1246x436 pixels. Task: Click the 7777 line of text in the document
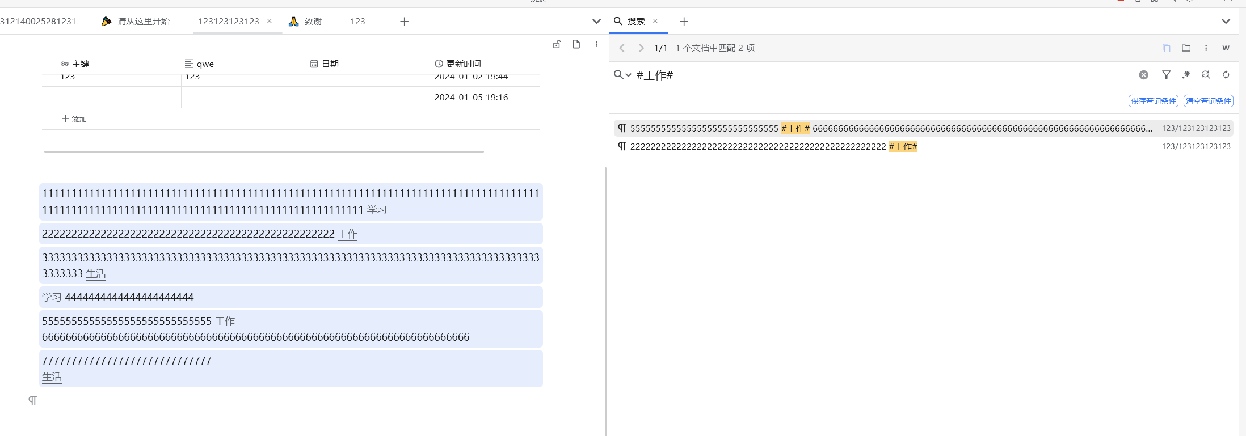[127, 361]
